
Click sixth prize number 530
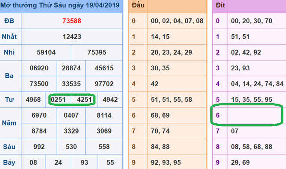pos(71,147)
